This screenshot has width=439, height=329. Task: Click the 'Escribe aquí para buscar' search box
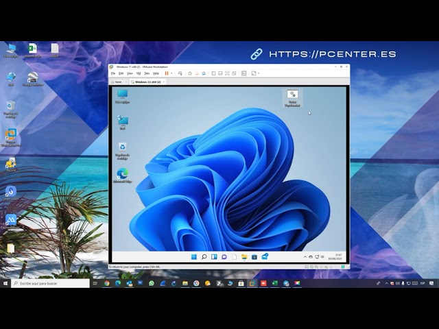50,283
